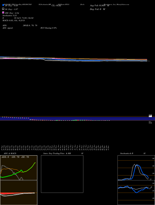155x205 pixels.
Task: Select the '20 Day = 0.48' legend text
Action: point(11,6)
